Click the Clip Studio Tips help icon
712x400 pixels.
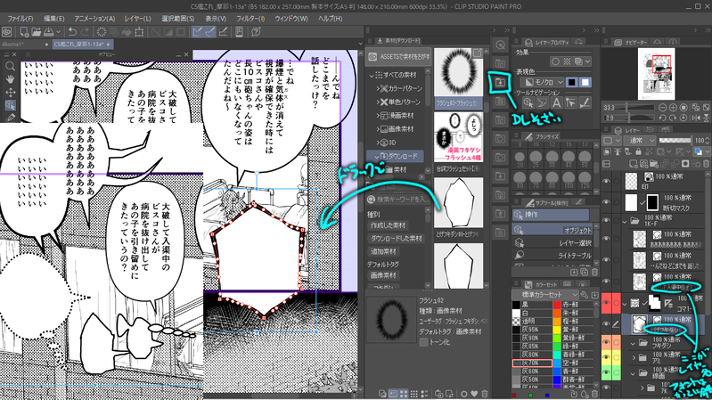[256, 32]
